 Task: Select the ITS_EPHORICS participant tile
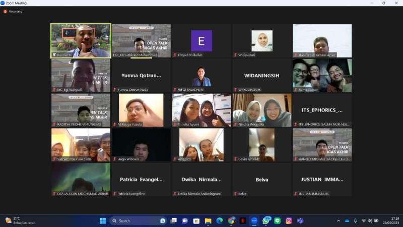(322, 110)
